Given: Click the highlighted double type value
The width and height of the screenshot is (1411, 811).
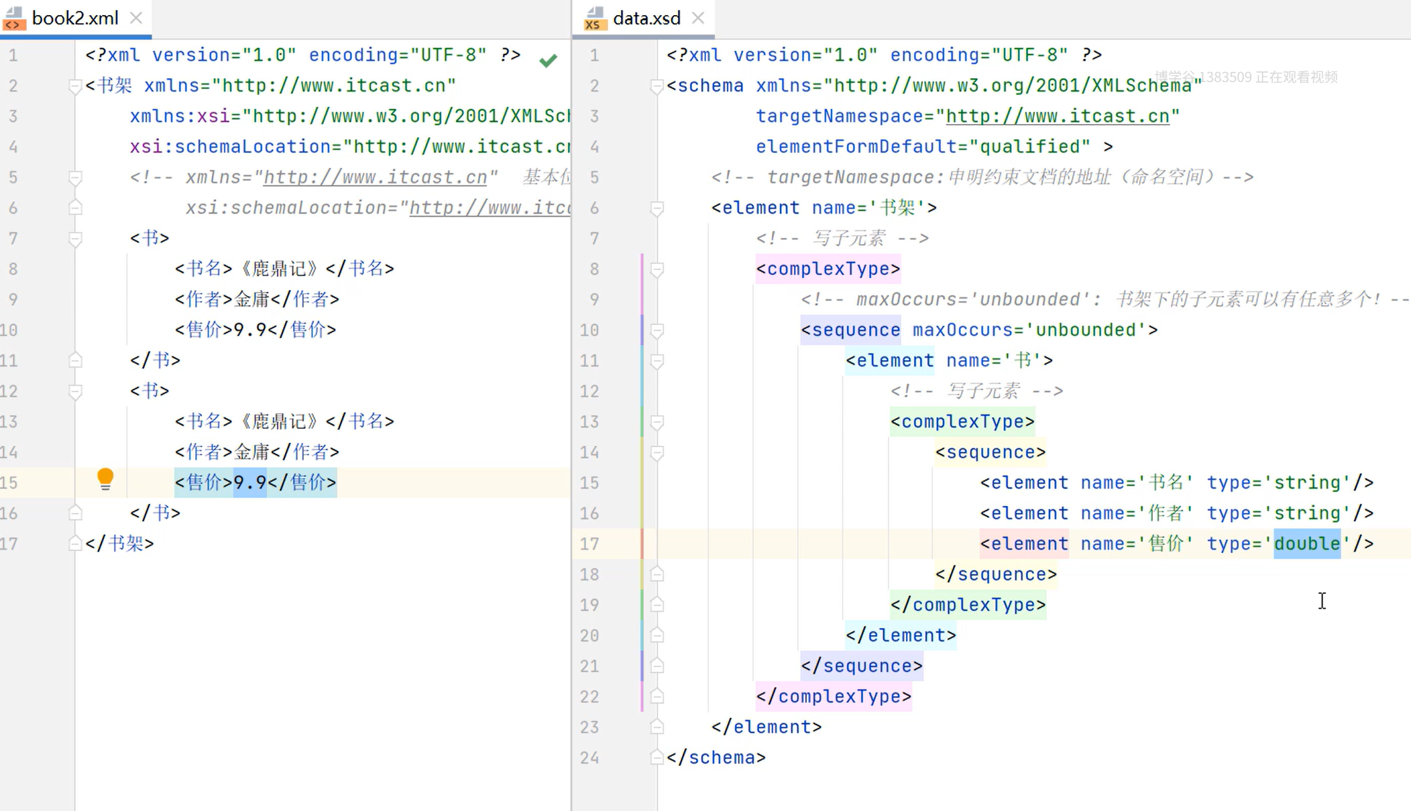Looking at the screenshot, I should tap(1306, 544).
